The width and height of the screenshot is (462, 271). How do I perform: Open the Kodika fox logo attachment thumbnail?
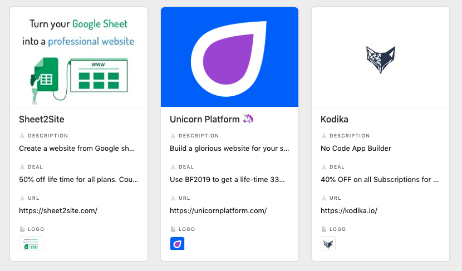coord(328,244)
